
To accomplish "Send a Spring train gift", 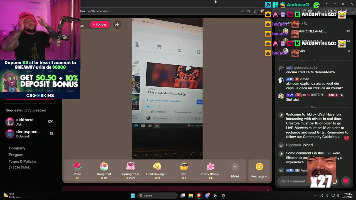I will click(x=131, y=171).
